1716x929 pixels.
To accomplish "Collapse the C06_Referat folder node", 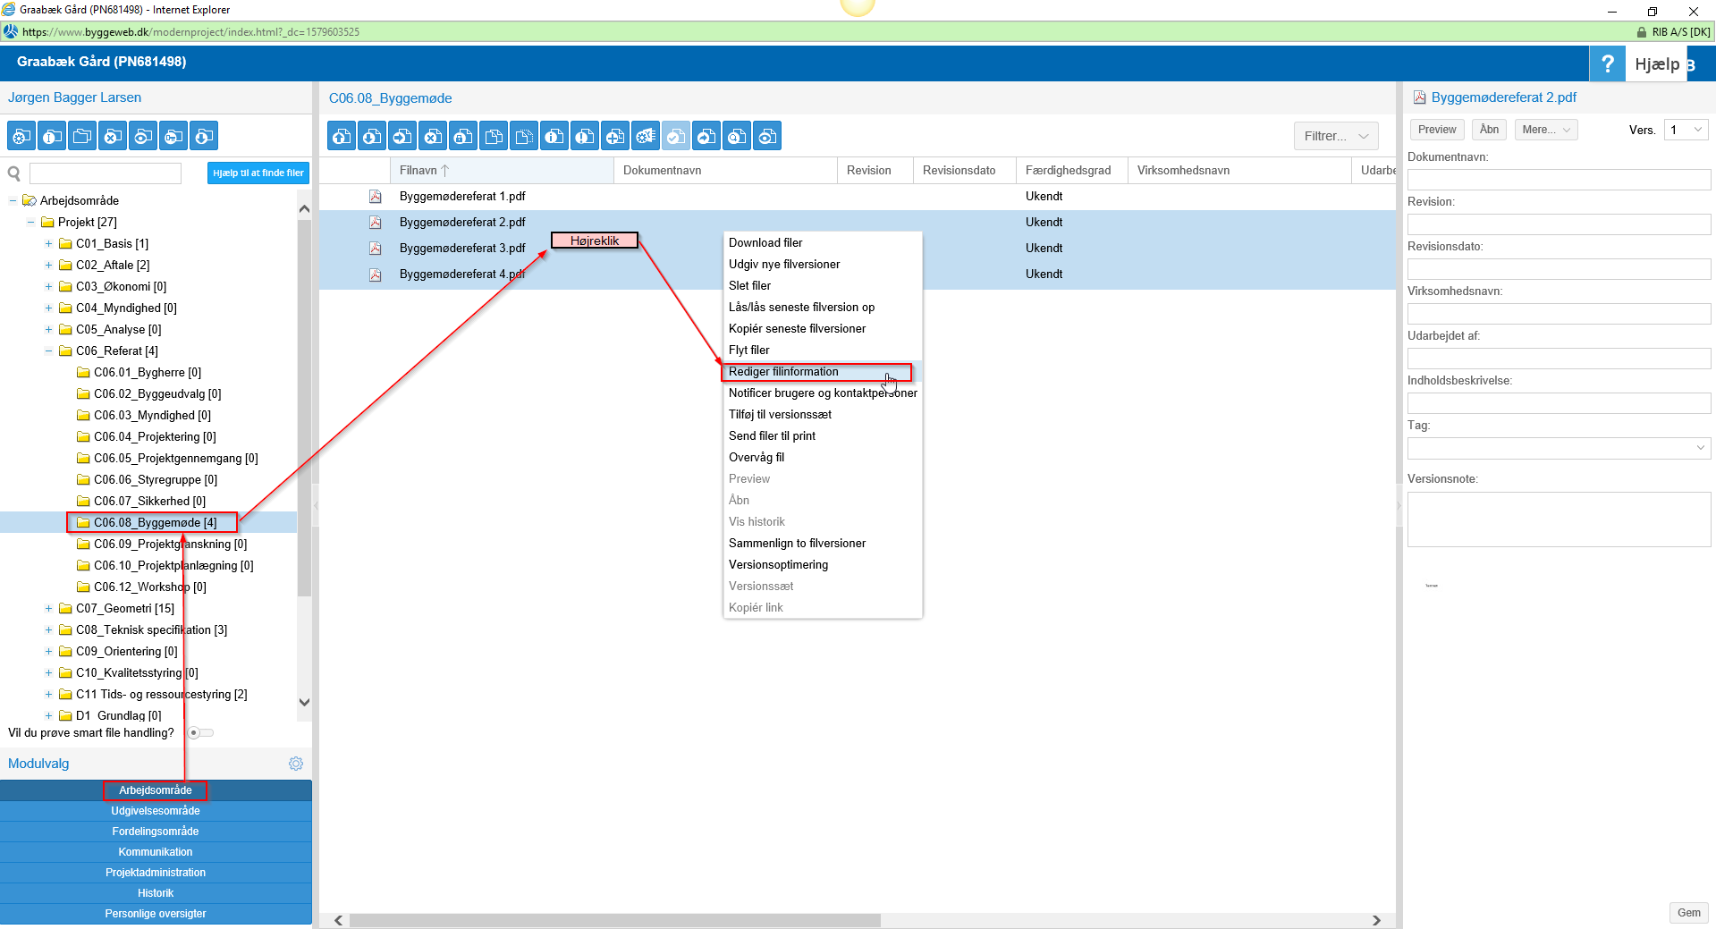I will [x=49, y=351].
